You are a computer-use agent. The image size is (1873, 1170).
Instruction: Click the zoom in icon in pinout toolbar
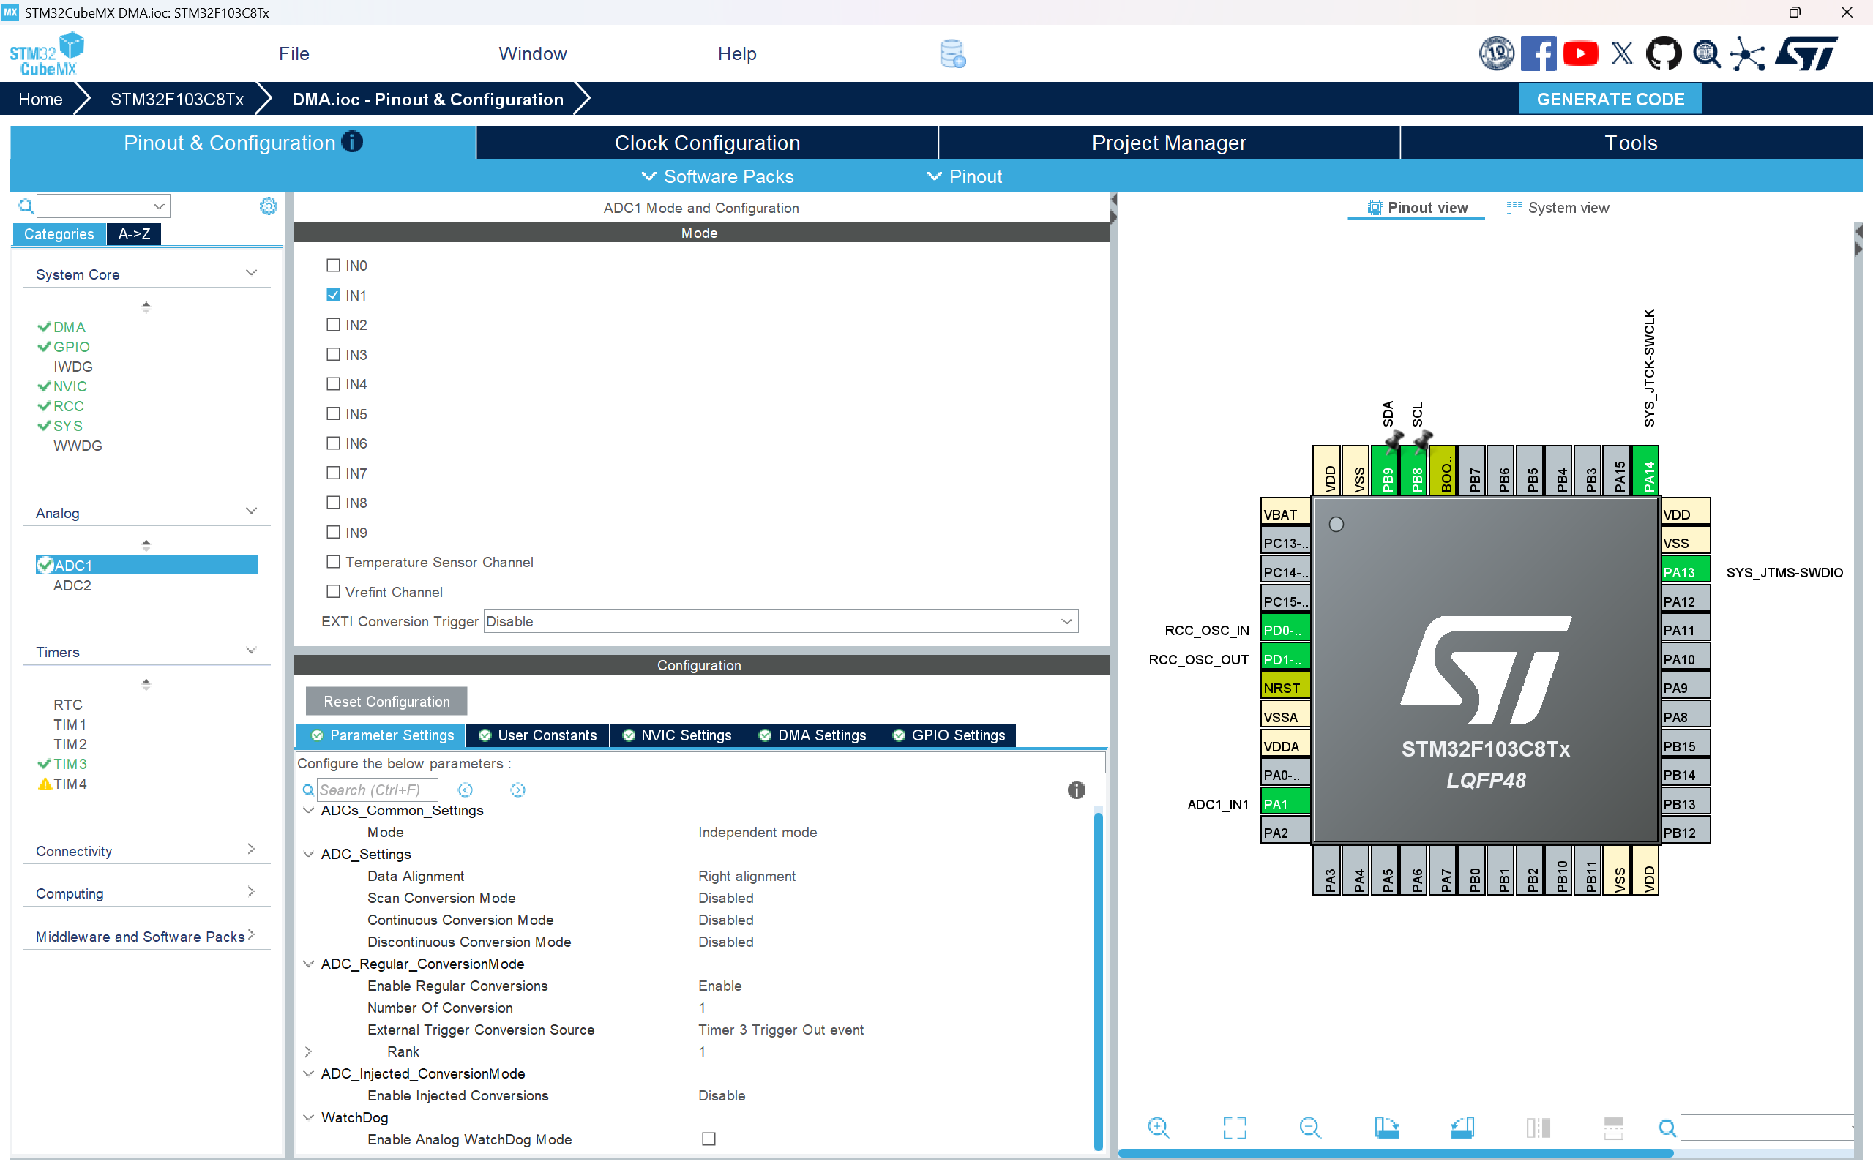point(1158,1128)
